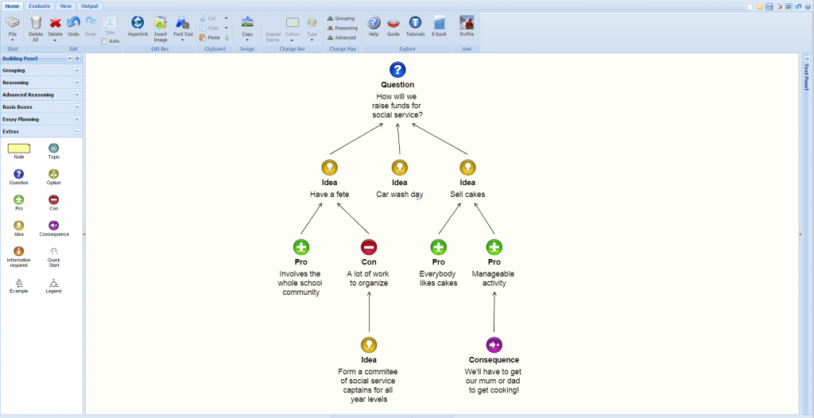Undo the last action
This screenshot has height=418, width=814.
[x=73, y=26]
